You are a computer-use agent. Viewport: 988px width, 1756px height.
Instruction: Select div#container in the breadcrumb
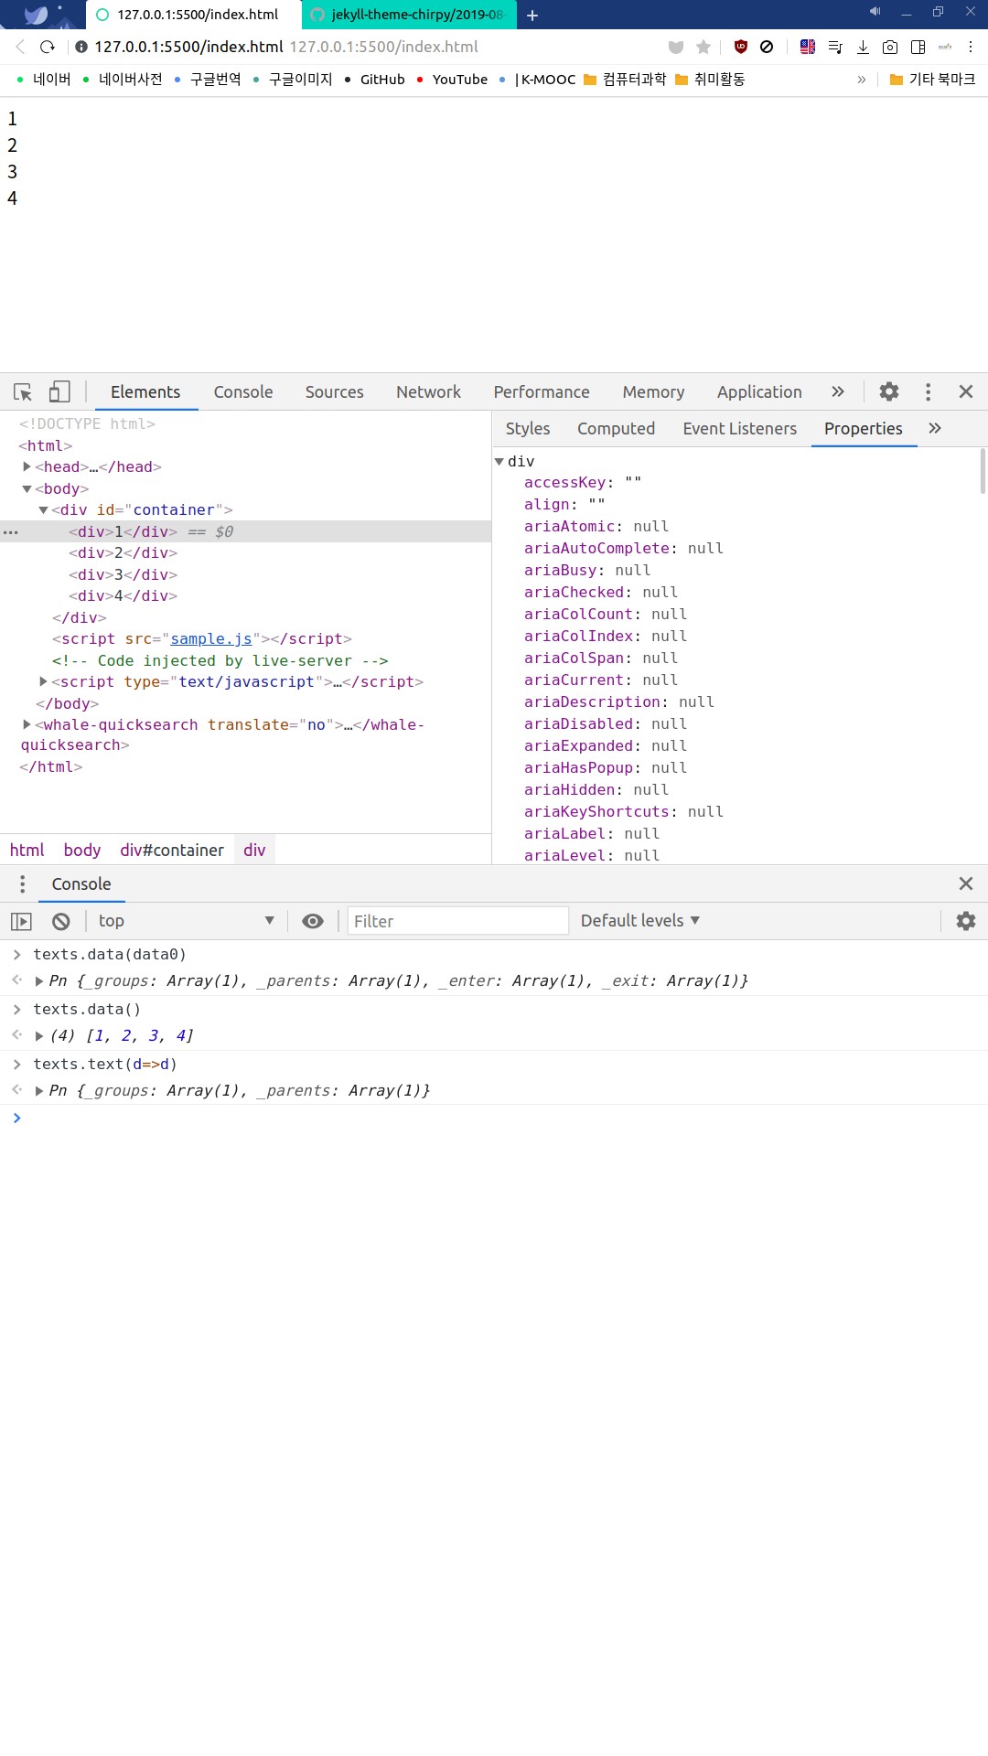(172, 850)
